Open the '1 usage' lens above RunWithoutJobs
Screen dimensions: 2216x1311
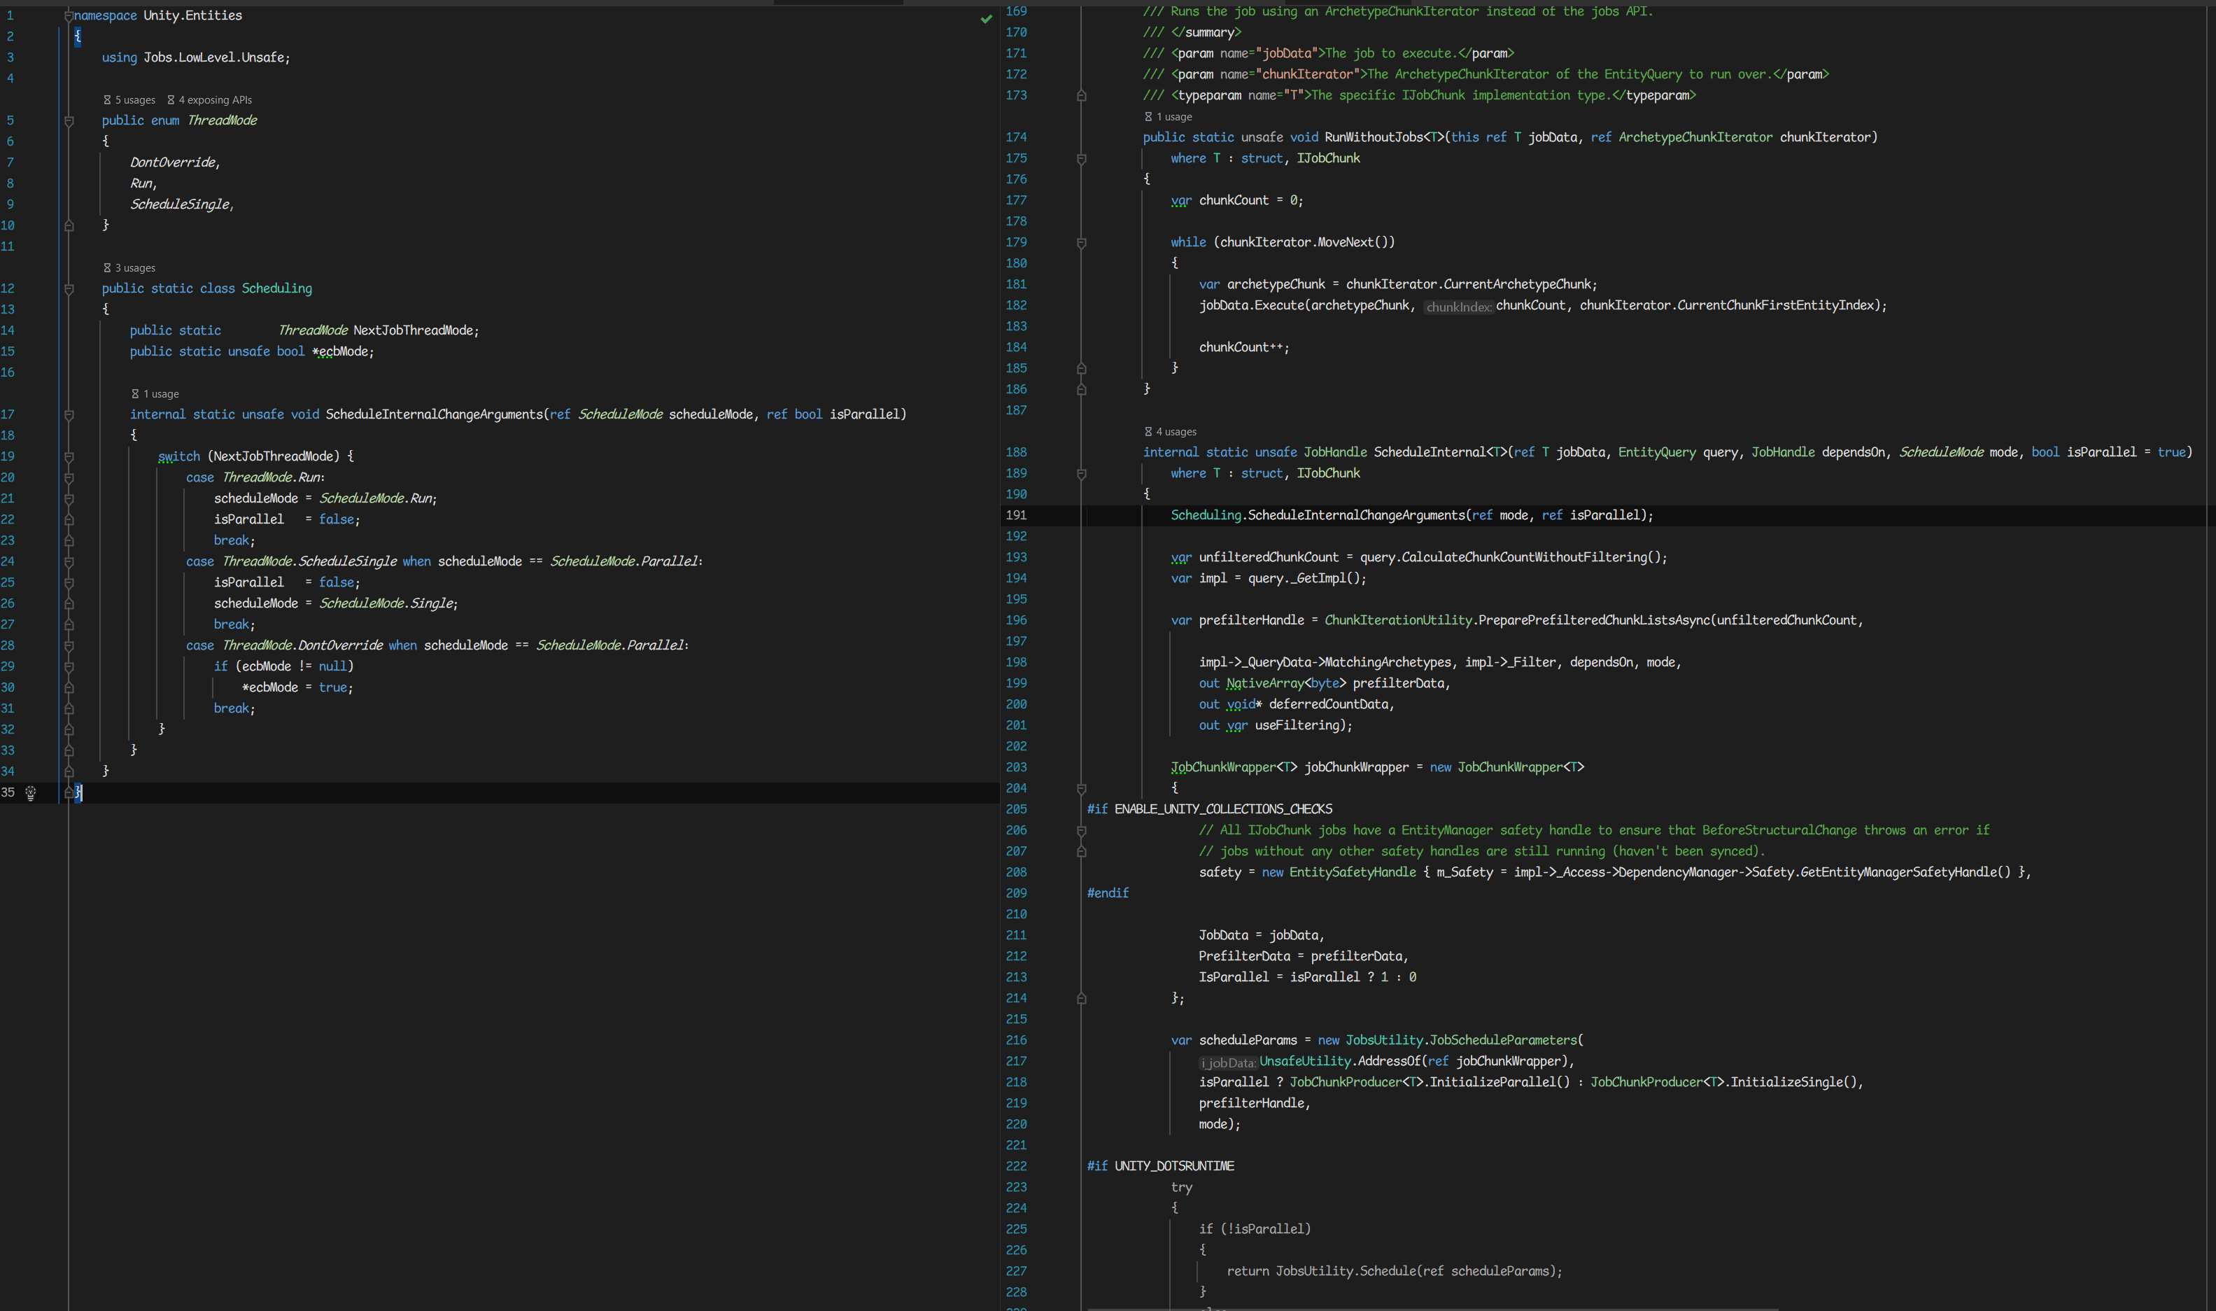coord(1174,117)
